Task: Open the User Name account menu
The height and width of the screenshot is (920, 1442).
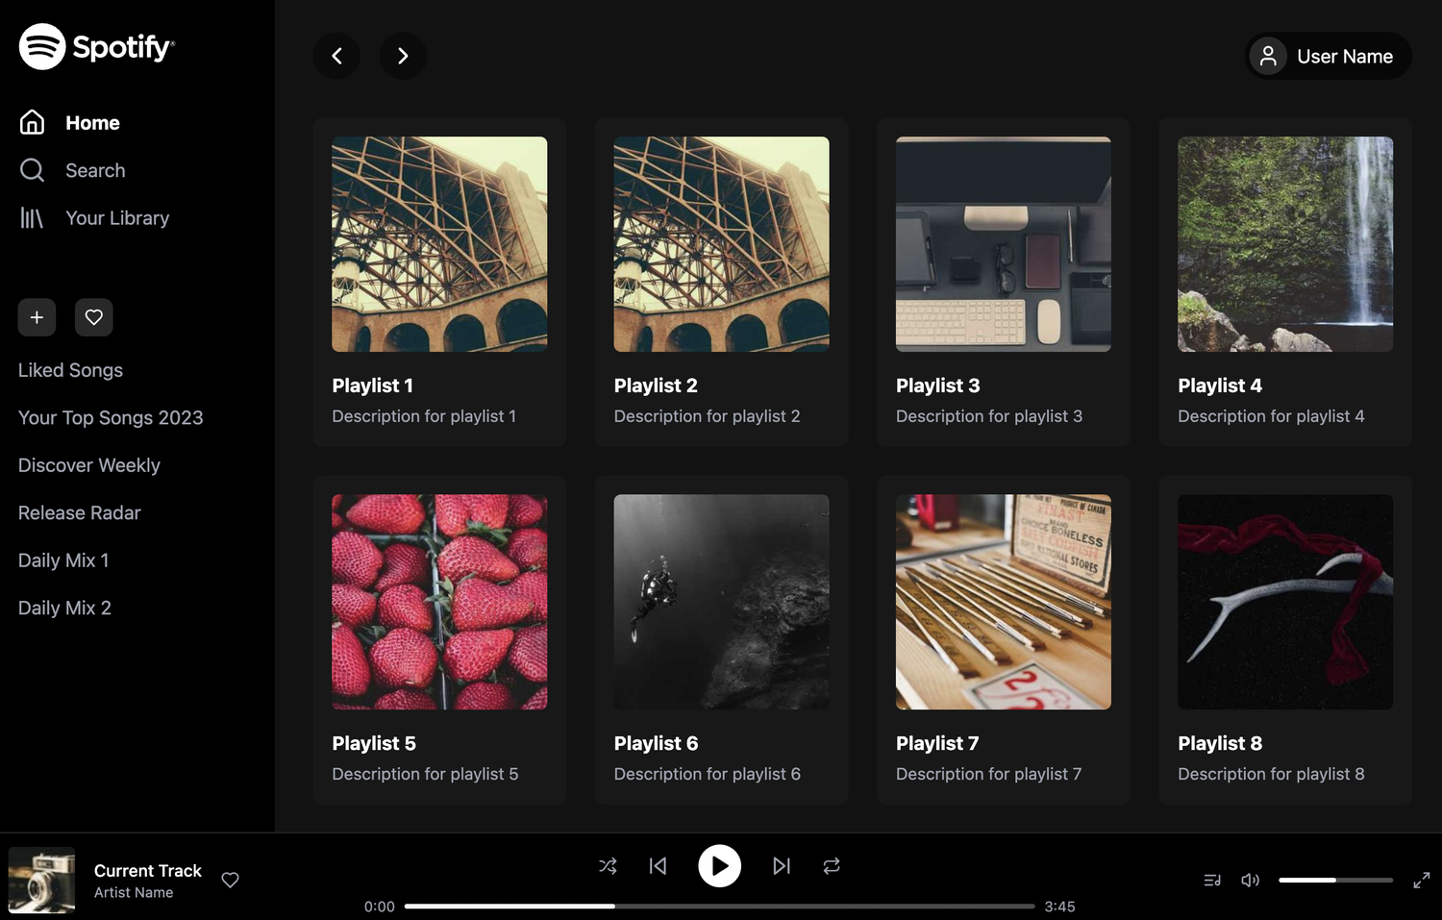Action: 1328,57
